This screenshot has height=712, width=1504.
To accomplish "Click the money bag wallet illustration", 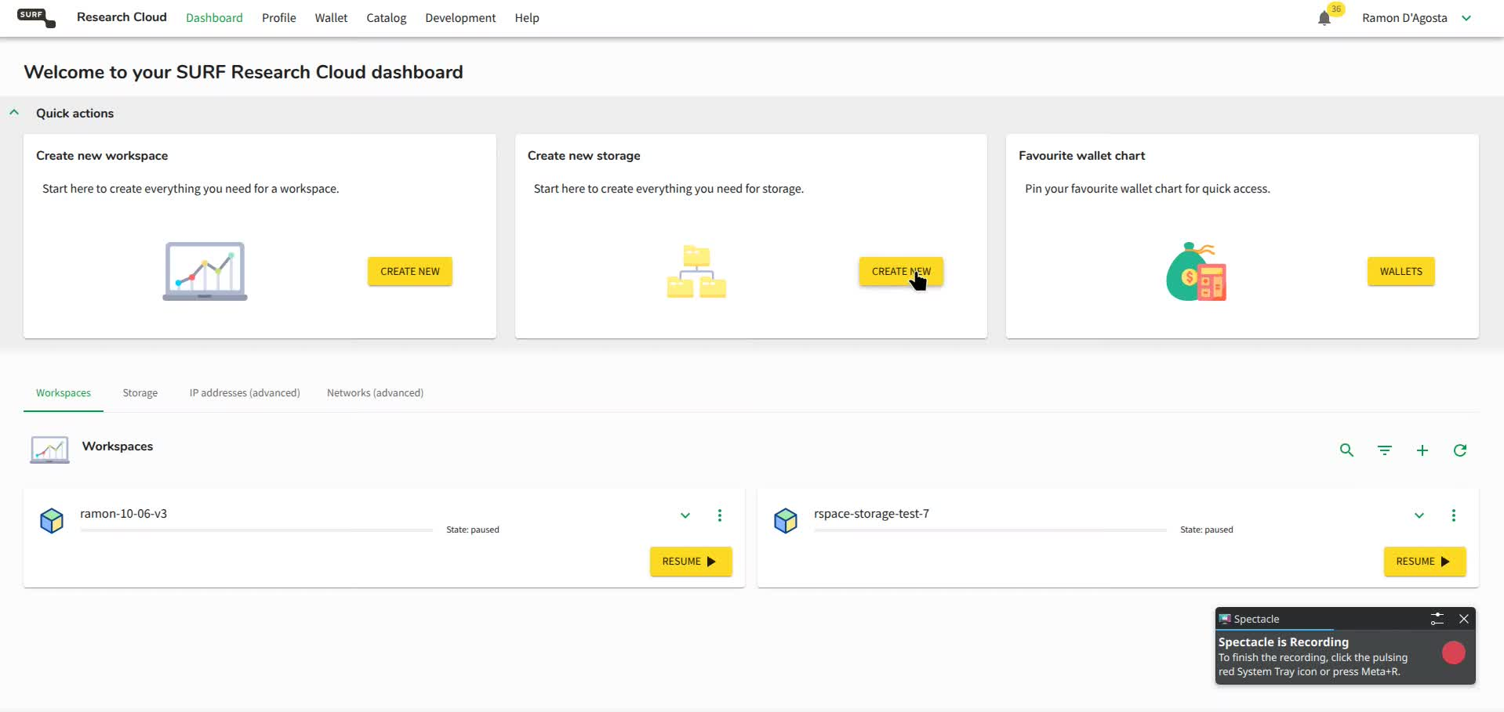I will coord(1197,272).
